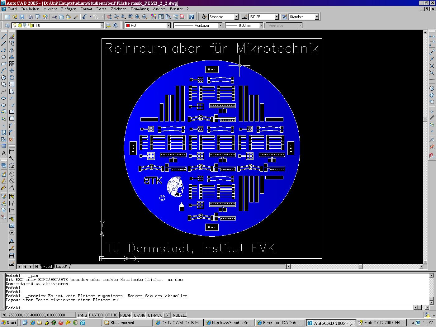This screenshot has width=436, height=327.
Task: Open Help with the question-mark icon
Action: tap(192, 17)
